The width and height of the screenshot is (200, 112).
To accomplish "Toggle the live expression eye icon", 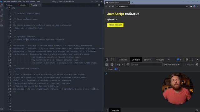I will click(128, 64).
